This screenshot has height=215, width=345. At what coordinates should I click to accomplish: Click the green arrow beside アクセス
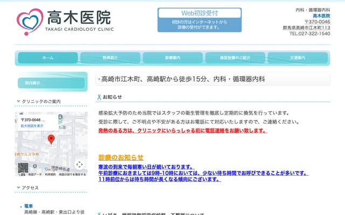tap(18, 188)
